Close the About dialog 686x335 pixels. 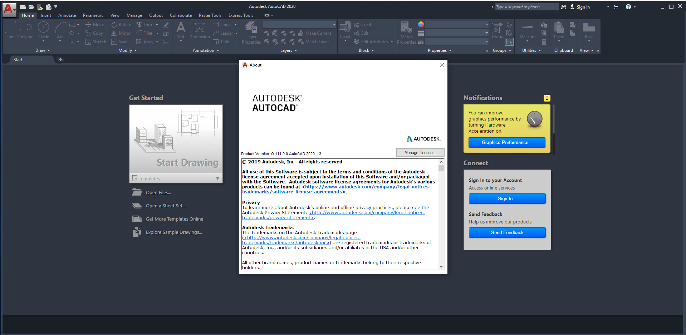pyautogui.click(x=442, y=65)
